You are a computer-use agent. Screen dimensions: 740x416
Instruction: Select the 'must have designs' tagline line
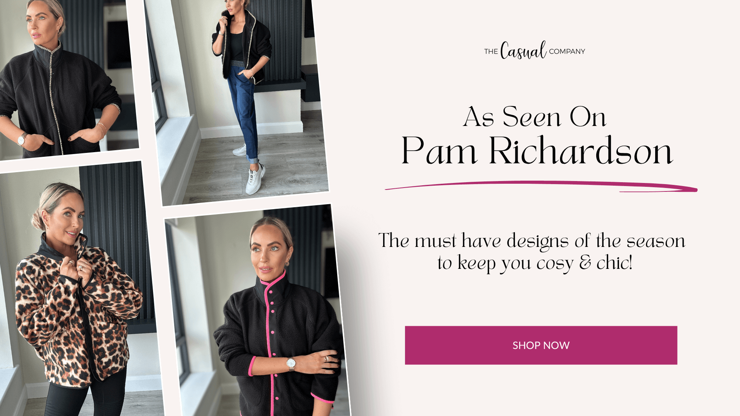(532, 241)
